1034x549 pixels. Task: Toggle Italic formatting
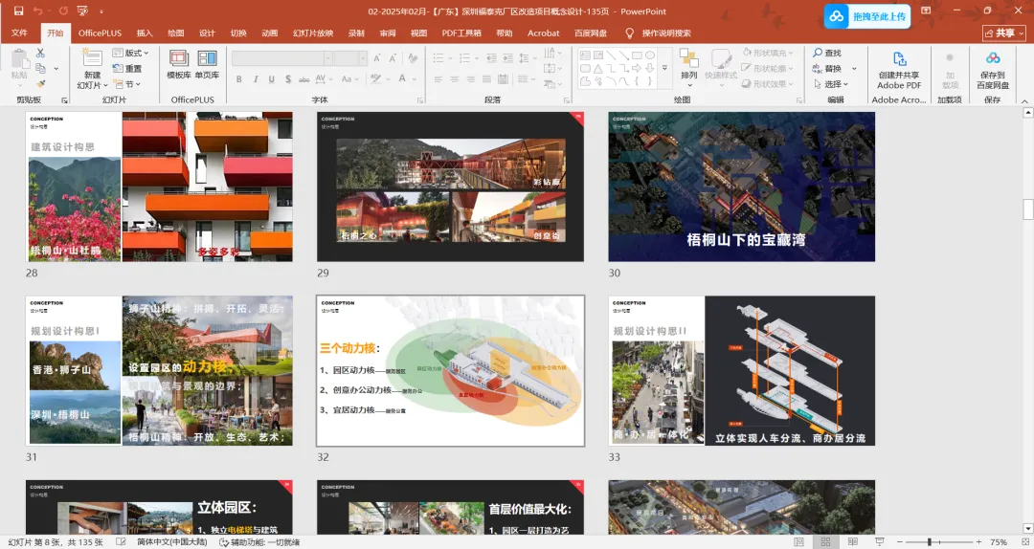(256, 79)
